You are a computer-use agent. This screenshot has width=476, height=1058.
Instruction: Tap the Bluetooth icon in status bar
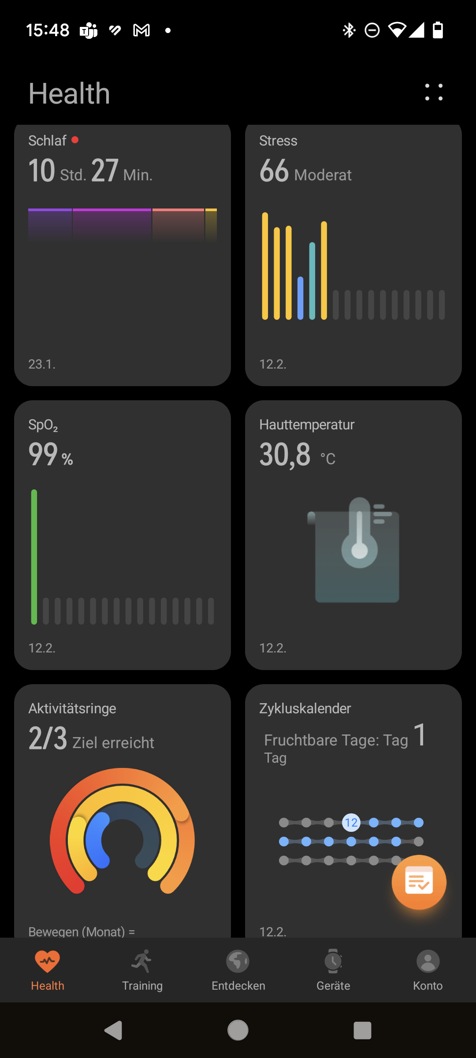[349, 30]
